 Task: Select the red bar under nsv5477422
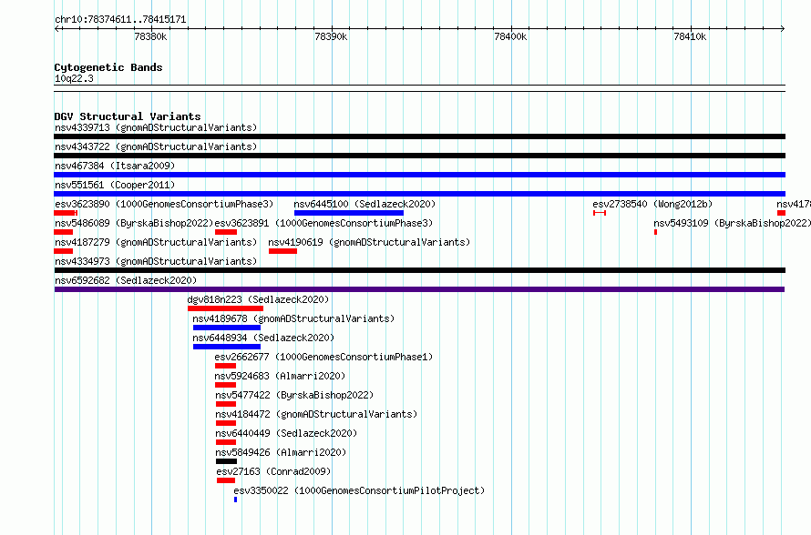click(226, 404)
